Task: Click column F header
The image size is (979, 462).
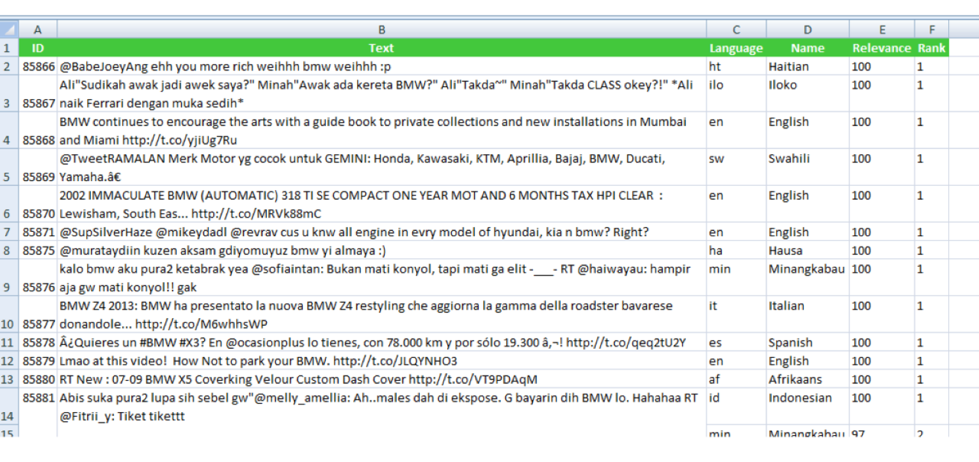Action: 931,29
